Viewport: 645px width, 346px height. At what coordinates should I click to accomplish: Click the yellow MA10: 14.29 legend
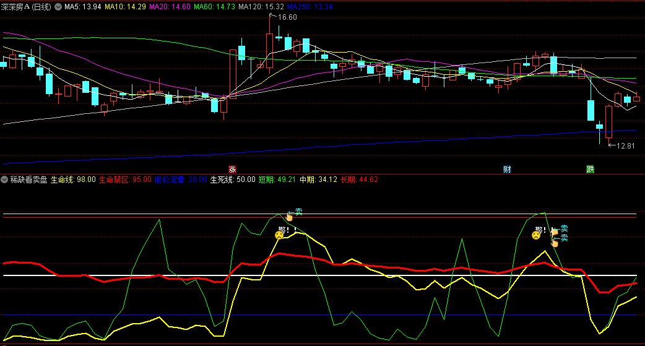pyautogui.click(x=125, y=7)
